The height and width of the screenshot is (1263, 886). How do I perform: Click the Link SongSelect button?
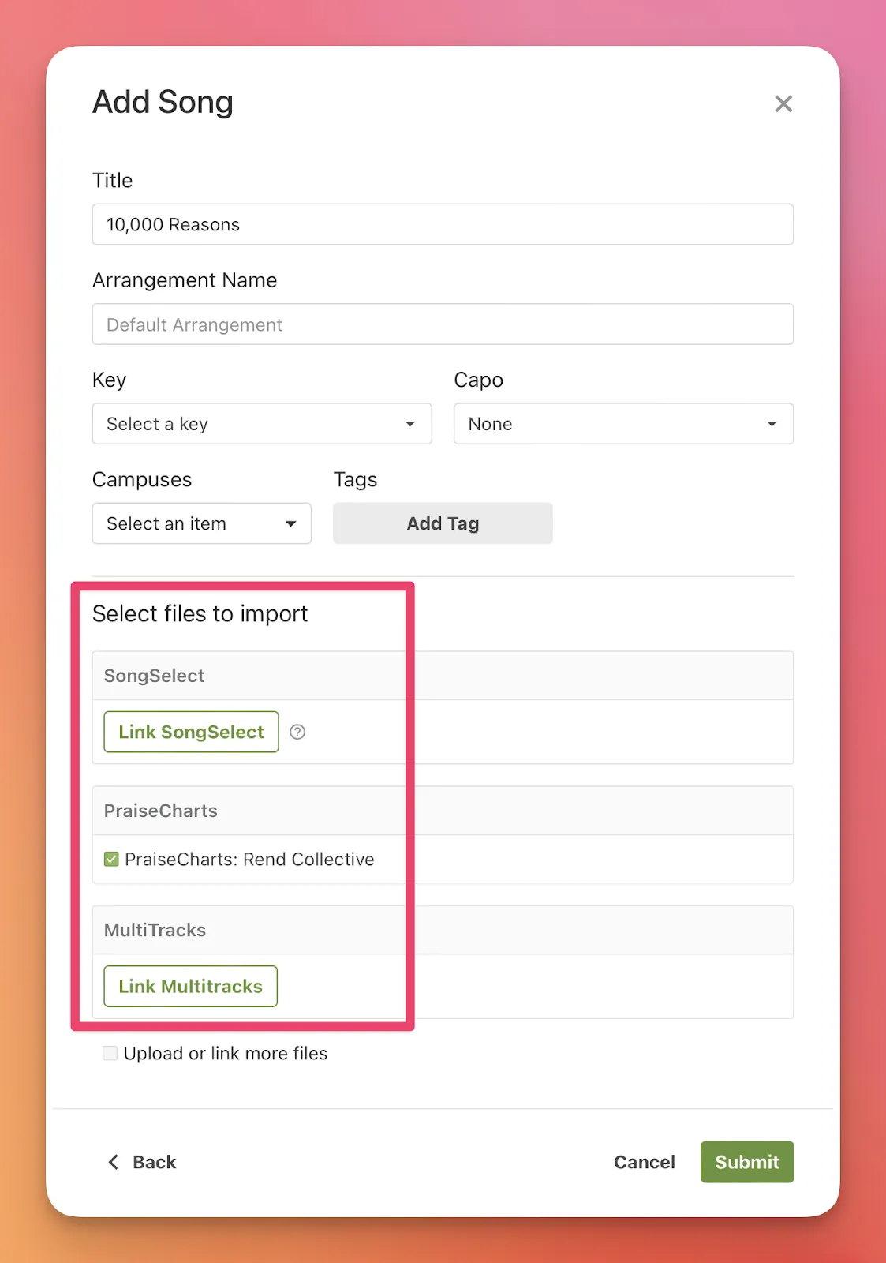[x=191, y=732]
